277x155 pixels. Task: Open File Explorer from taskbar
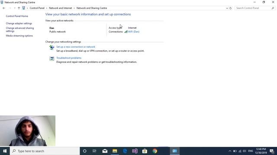[x=115, y=151]
